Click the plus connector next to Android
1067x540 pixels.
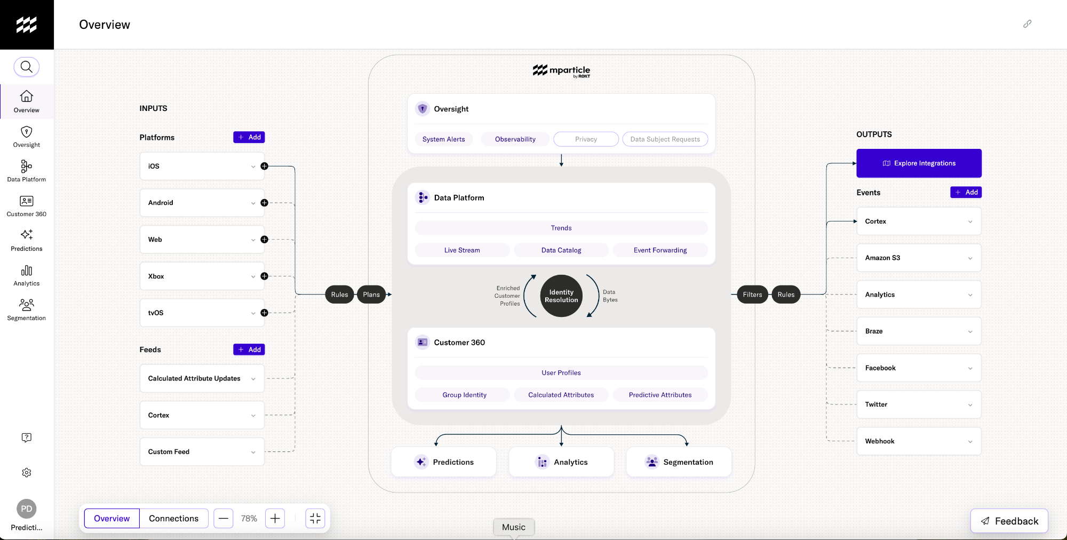pos(264,203)
